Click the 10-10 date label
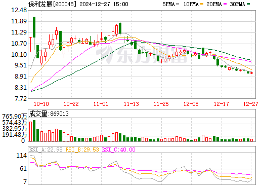This screenshot has height=185, width=263. click(41, 104)
